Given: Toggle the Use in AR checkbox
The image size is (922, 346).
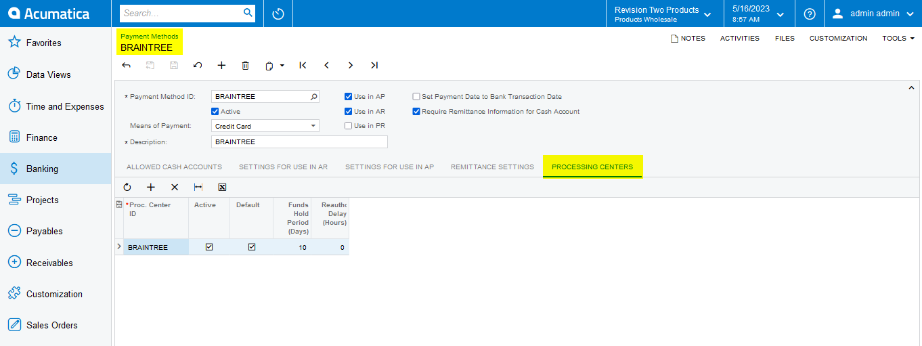Looking at the screenshot, I should 348,111.
